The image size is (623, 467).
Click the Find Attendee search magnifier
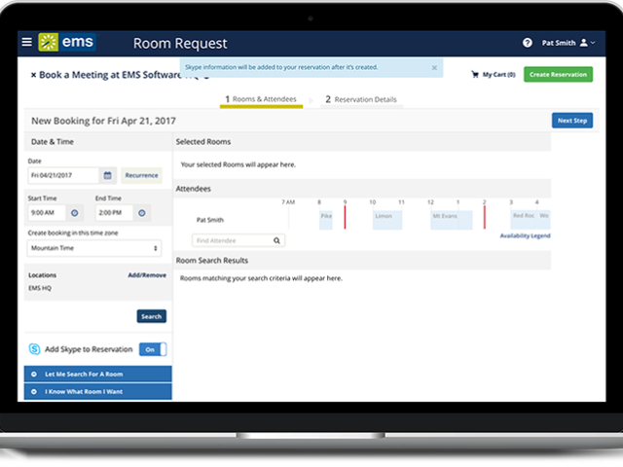click(x=276, y=240)
